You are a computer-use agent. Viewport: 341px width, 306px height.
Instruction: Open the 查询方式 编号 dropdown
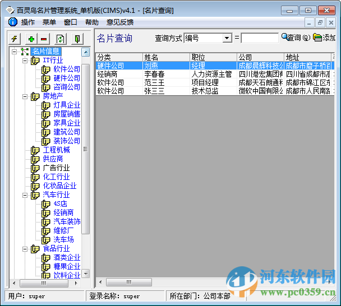click(227, 38)
